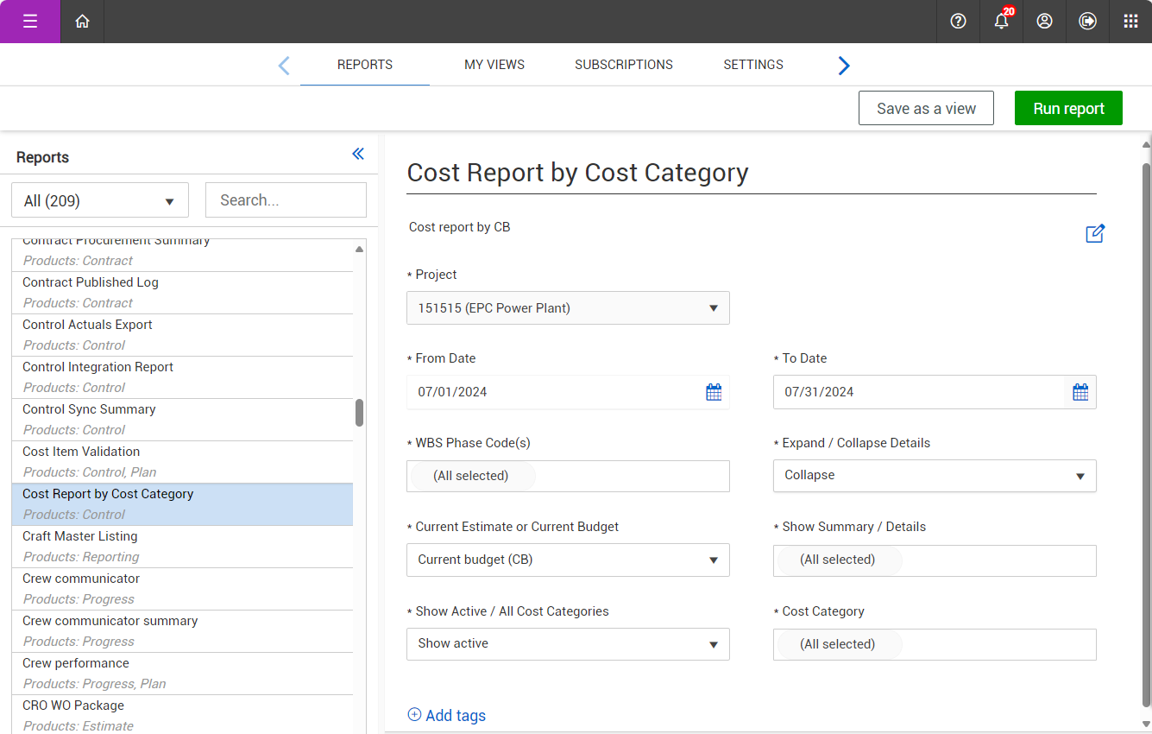
Task: Click the Run report button
Action: click(1068, 109)
